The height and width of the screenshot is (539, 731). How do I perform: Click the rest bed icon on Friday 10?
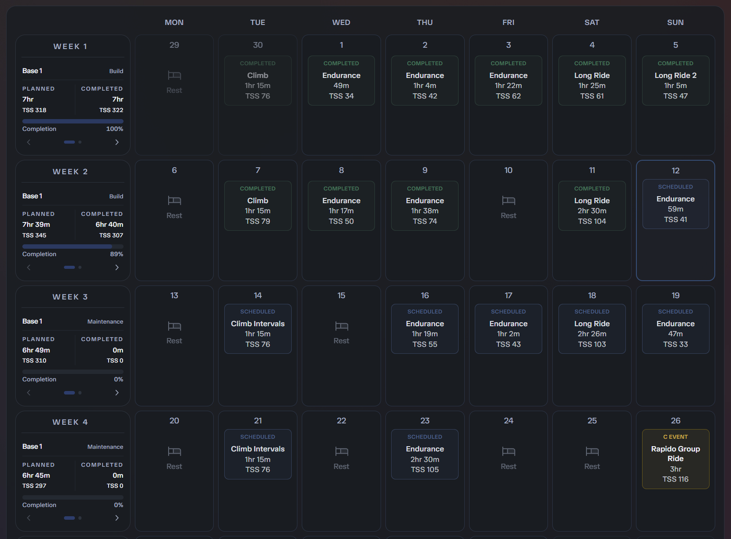[x=509, y=201]
